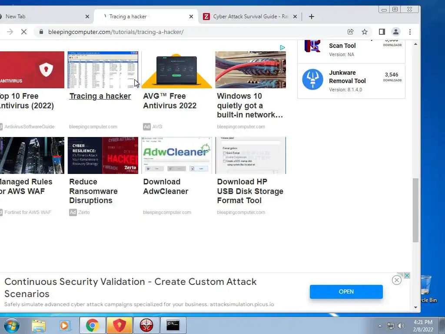The height and width of the screenshot is (334, 445).
Task: Open Chrome three-dot menu
Action: pos(410,32)
